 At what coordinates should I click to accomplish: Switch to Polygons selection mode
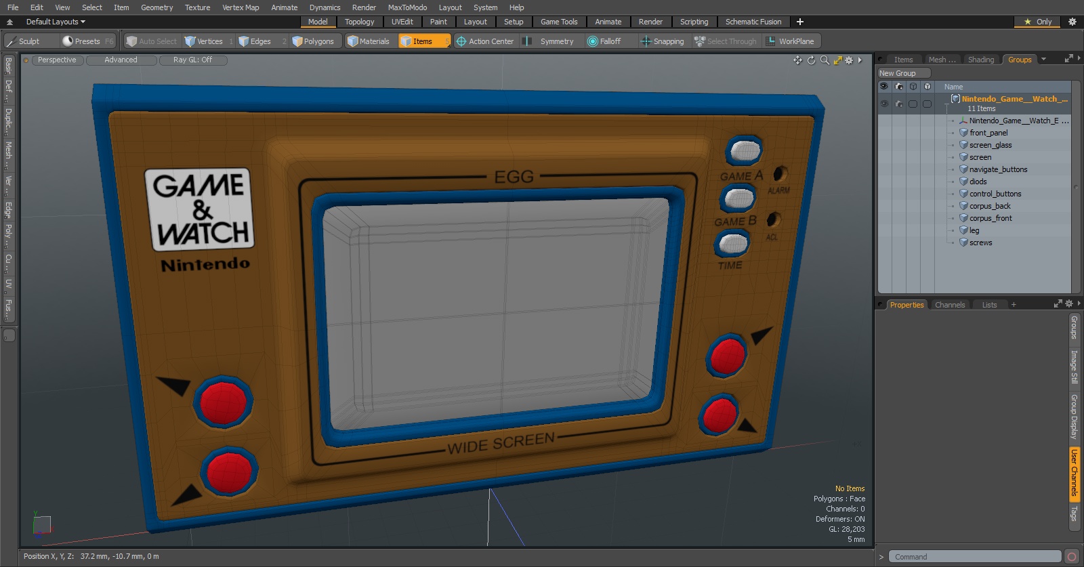tap(316, 41)
